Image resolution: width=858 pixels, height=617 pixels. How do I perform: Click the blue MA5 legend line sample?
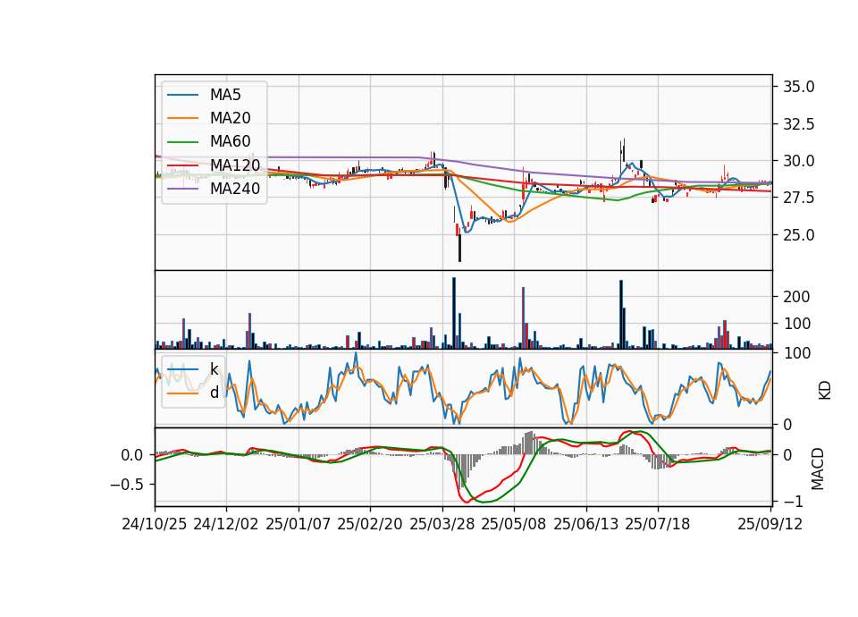(x=182, y=95)
